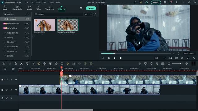Viewport: 198px width, 111px height.
Task: Open the Duration stopwatch icon
Action: tap(56, 64)
